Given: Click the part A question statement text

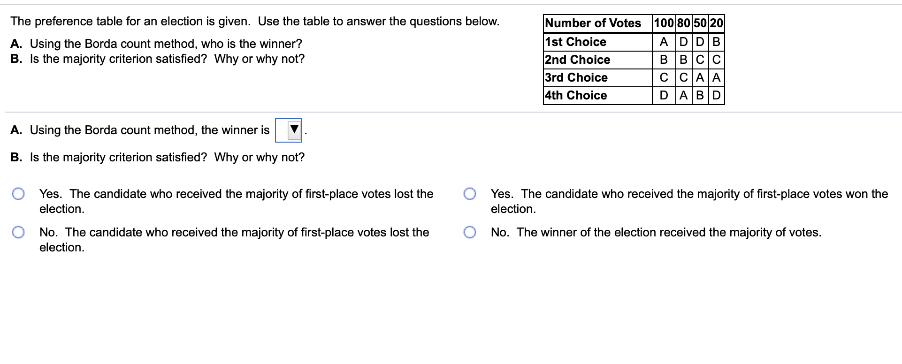Looking at the screenshot, I should coord(155,44).
